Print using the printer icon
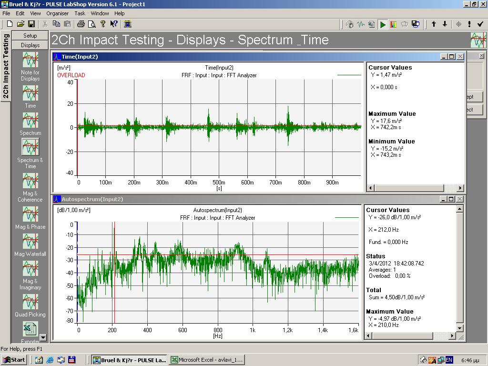488x366 pixels. [x=81, y=24]
